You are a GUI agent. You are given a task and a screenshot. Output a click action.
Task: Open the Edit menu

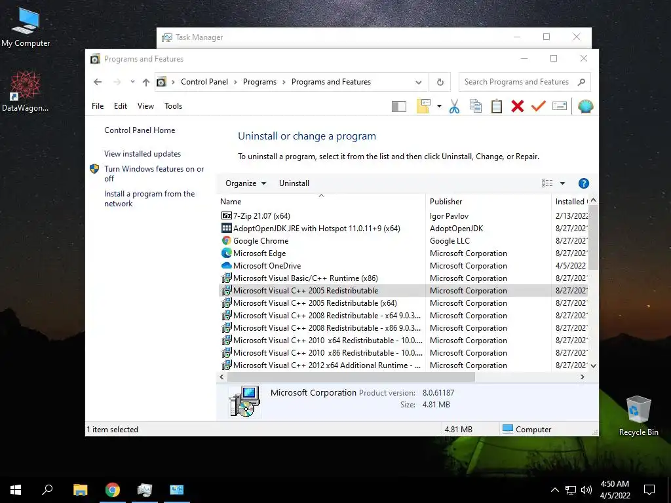(121, 106)
